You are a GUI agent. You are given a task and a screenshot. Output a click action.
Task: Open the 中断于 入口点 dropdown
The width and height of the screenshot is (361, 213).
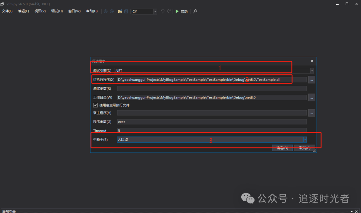pos(305,140)
